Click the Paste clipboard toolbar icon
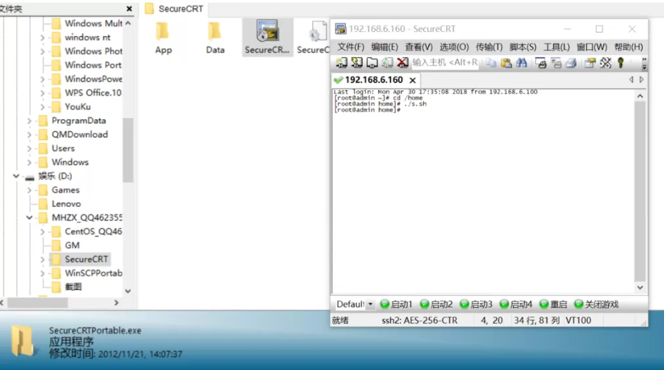Image resolution: width=664 pixels, height=370 pixels. pos(506,63)
